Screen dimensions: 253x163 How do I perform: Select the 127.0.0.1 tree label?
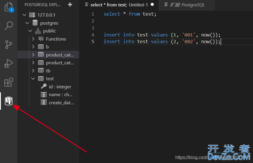[46, 15]
